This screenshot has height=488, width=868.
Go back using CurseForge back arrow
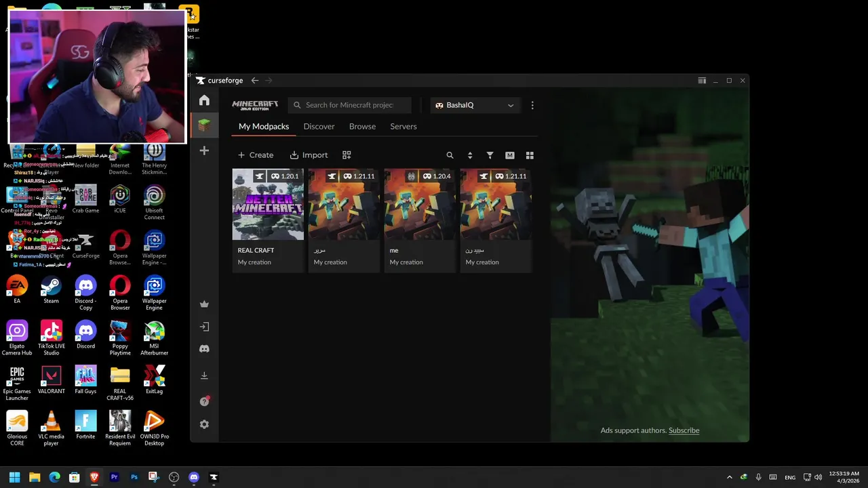coord(255,81)
